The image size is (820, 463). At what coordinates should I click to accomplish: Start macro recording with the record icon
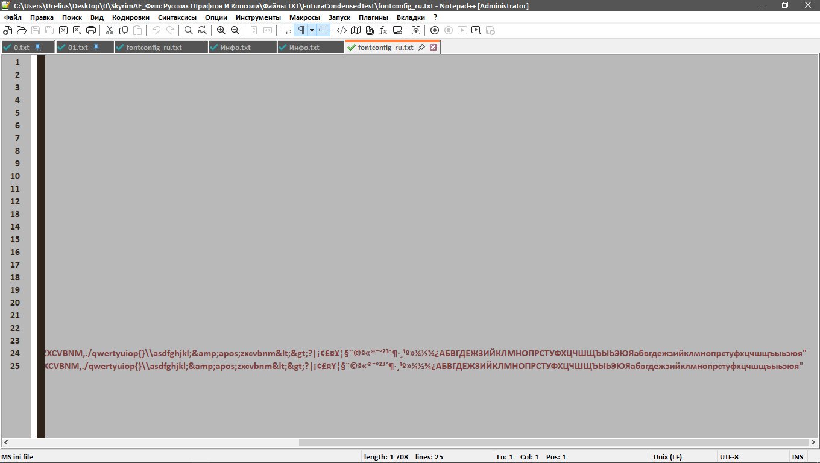pyautogui.click(x=435, y=30)
